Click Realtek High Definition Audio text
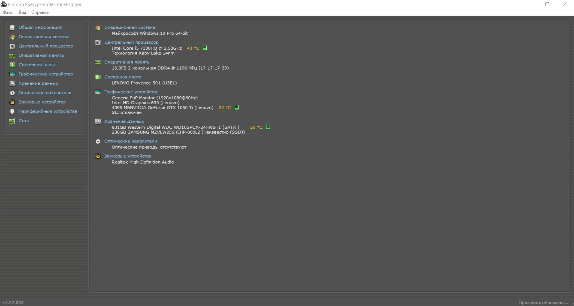This screenshot has width=574, height=306. (143, 162)
